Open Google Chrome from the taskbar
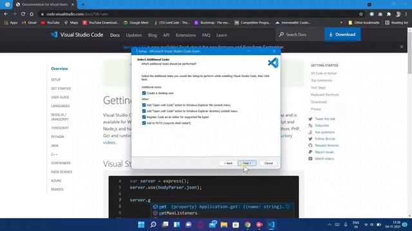412x231 pixels. [x=247, y=225]
